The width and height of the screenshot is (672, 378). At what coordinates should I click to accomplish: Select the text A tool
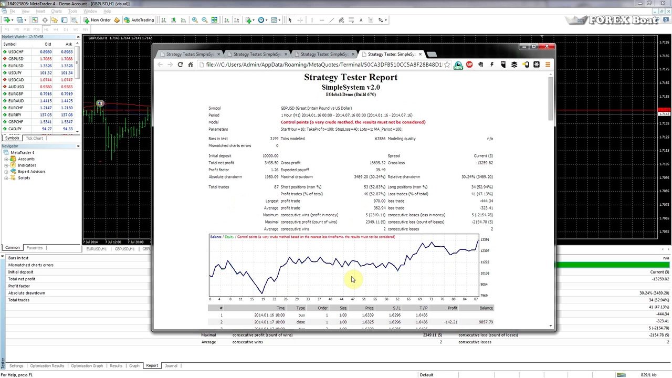pos(361,20)
